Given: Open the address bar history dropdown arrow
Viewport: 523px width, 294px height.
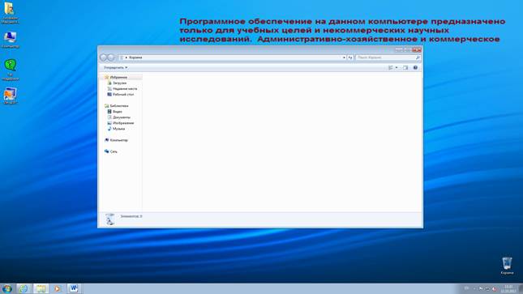Looking at the screenshot, I should (x=344, y=58).
